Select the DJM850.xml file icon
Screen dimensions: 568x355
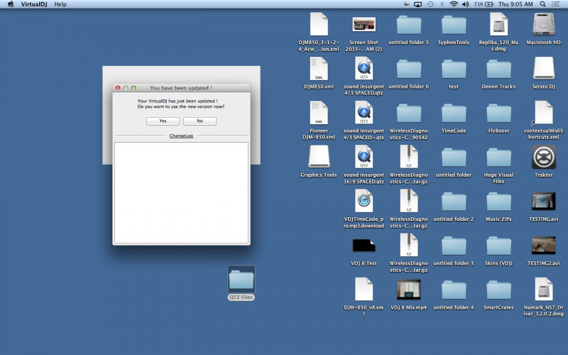[319, 68]
